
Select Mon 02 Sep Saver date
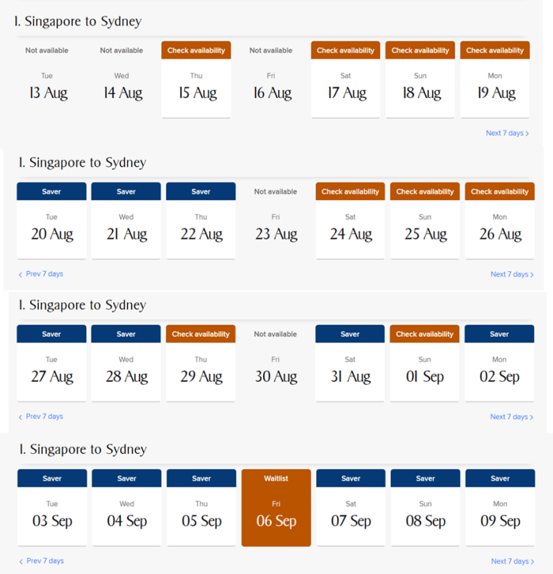[x=500, y=364]
